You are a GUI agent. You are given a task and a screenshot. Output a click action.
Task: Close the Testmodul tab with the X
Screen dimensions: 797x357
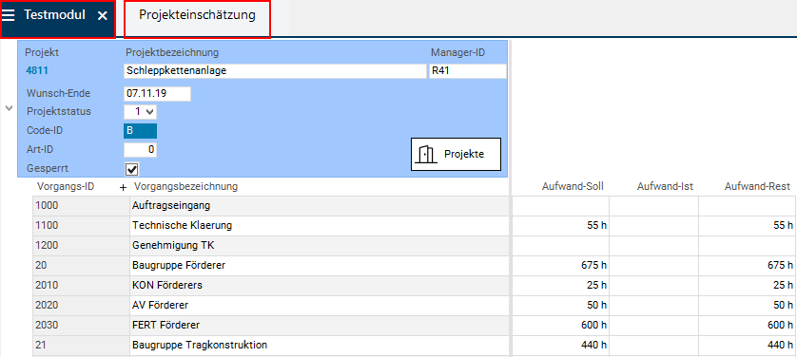(x=102, y=16)
